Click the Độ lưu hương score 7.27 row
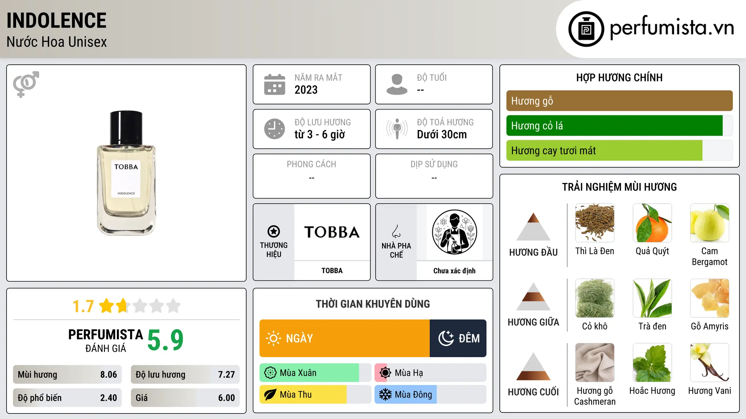Viewport: 746px width, 419px height. [185, 375]
